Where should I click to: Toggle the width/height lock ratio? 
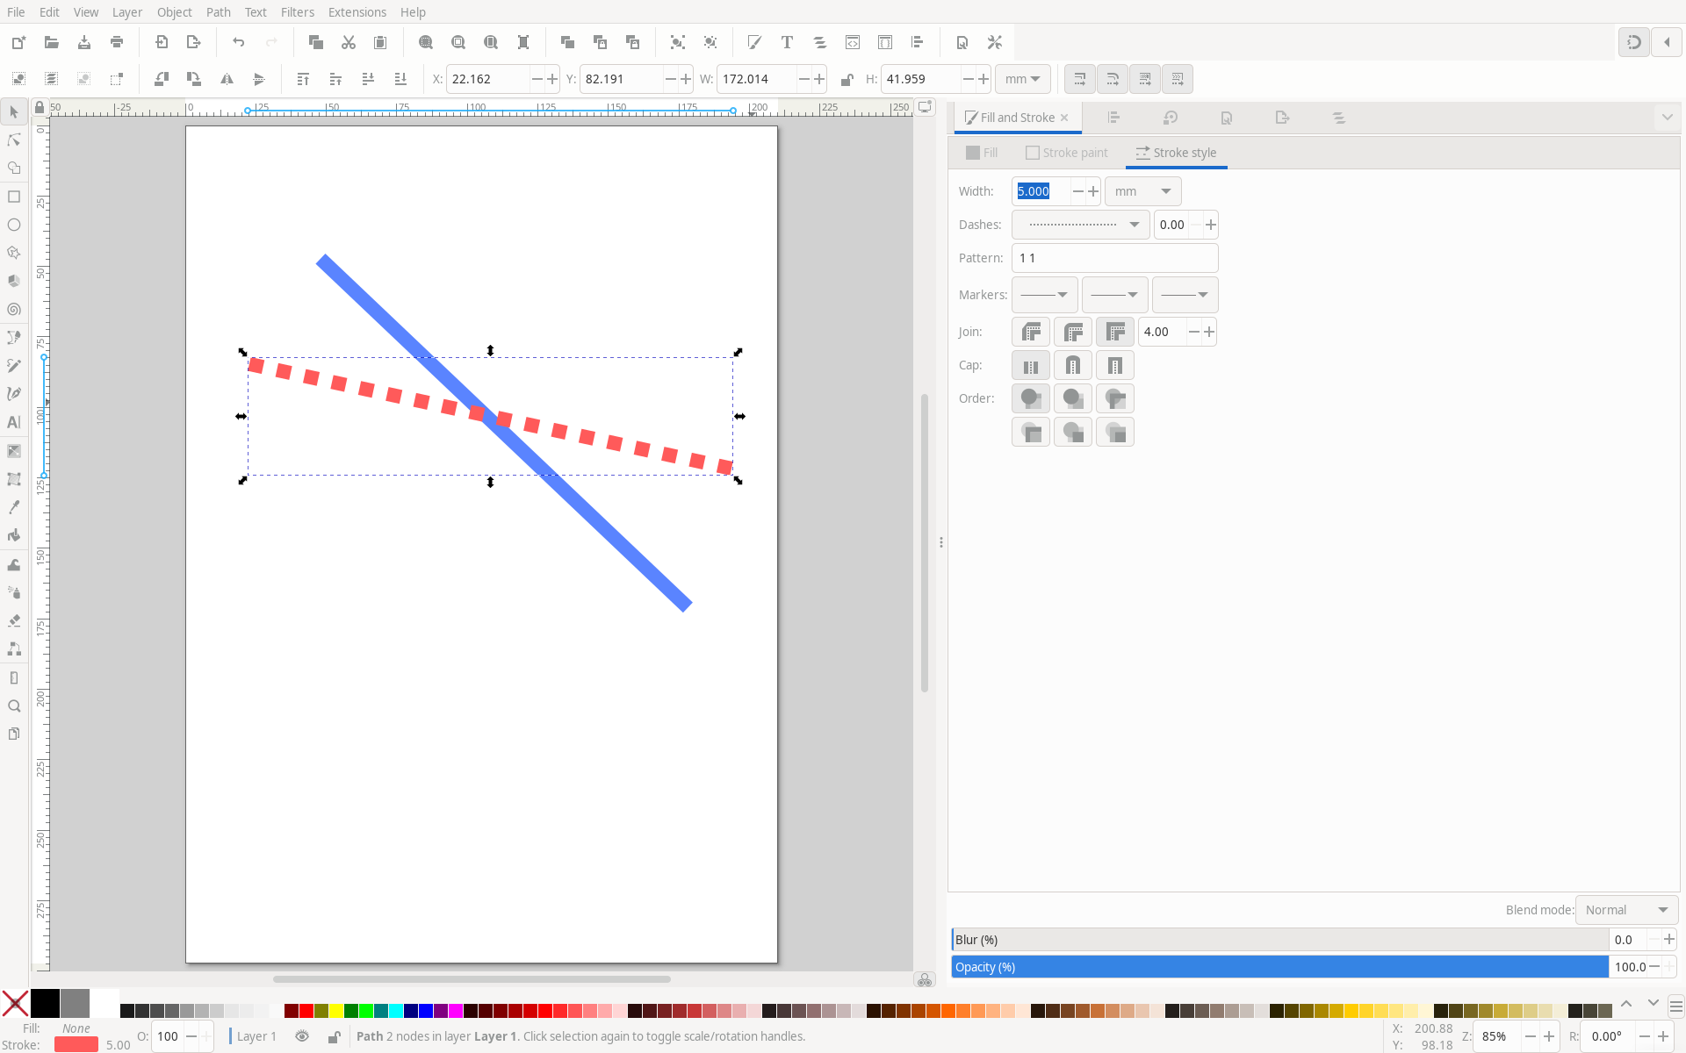click(x=847, y=79)
